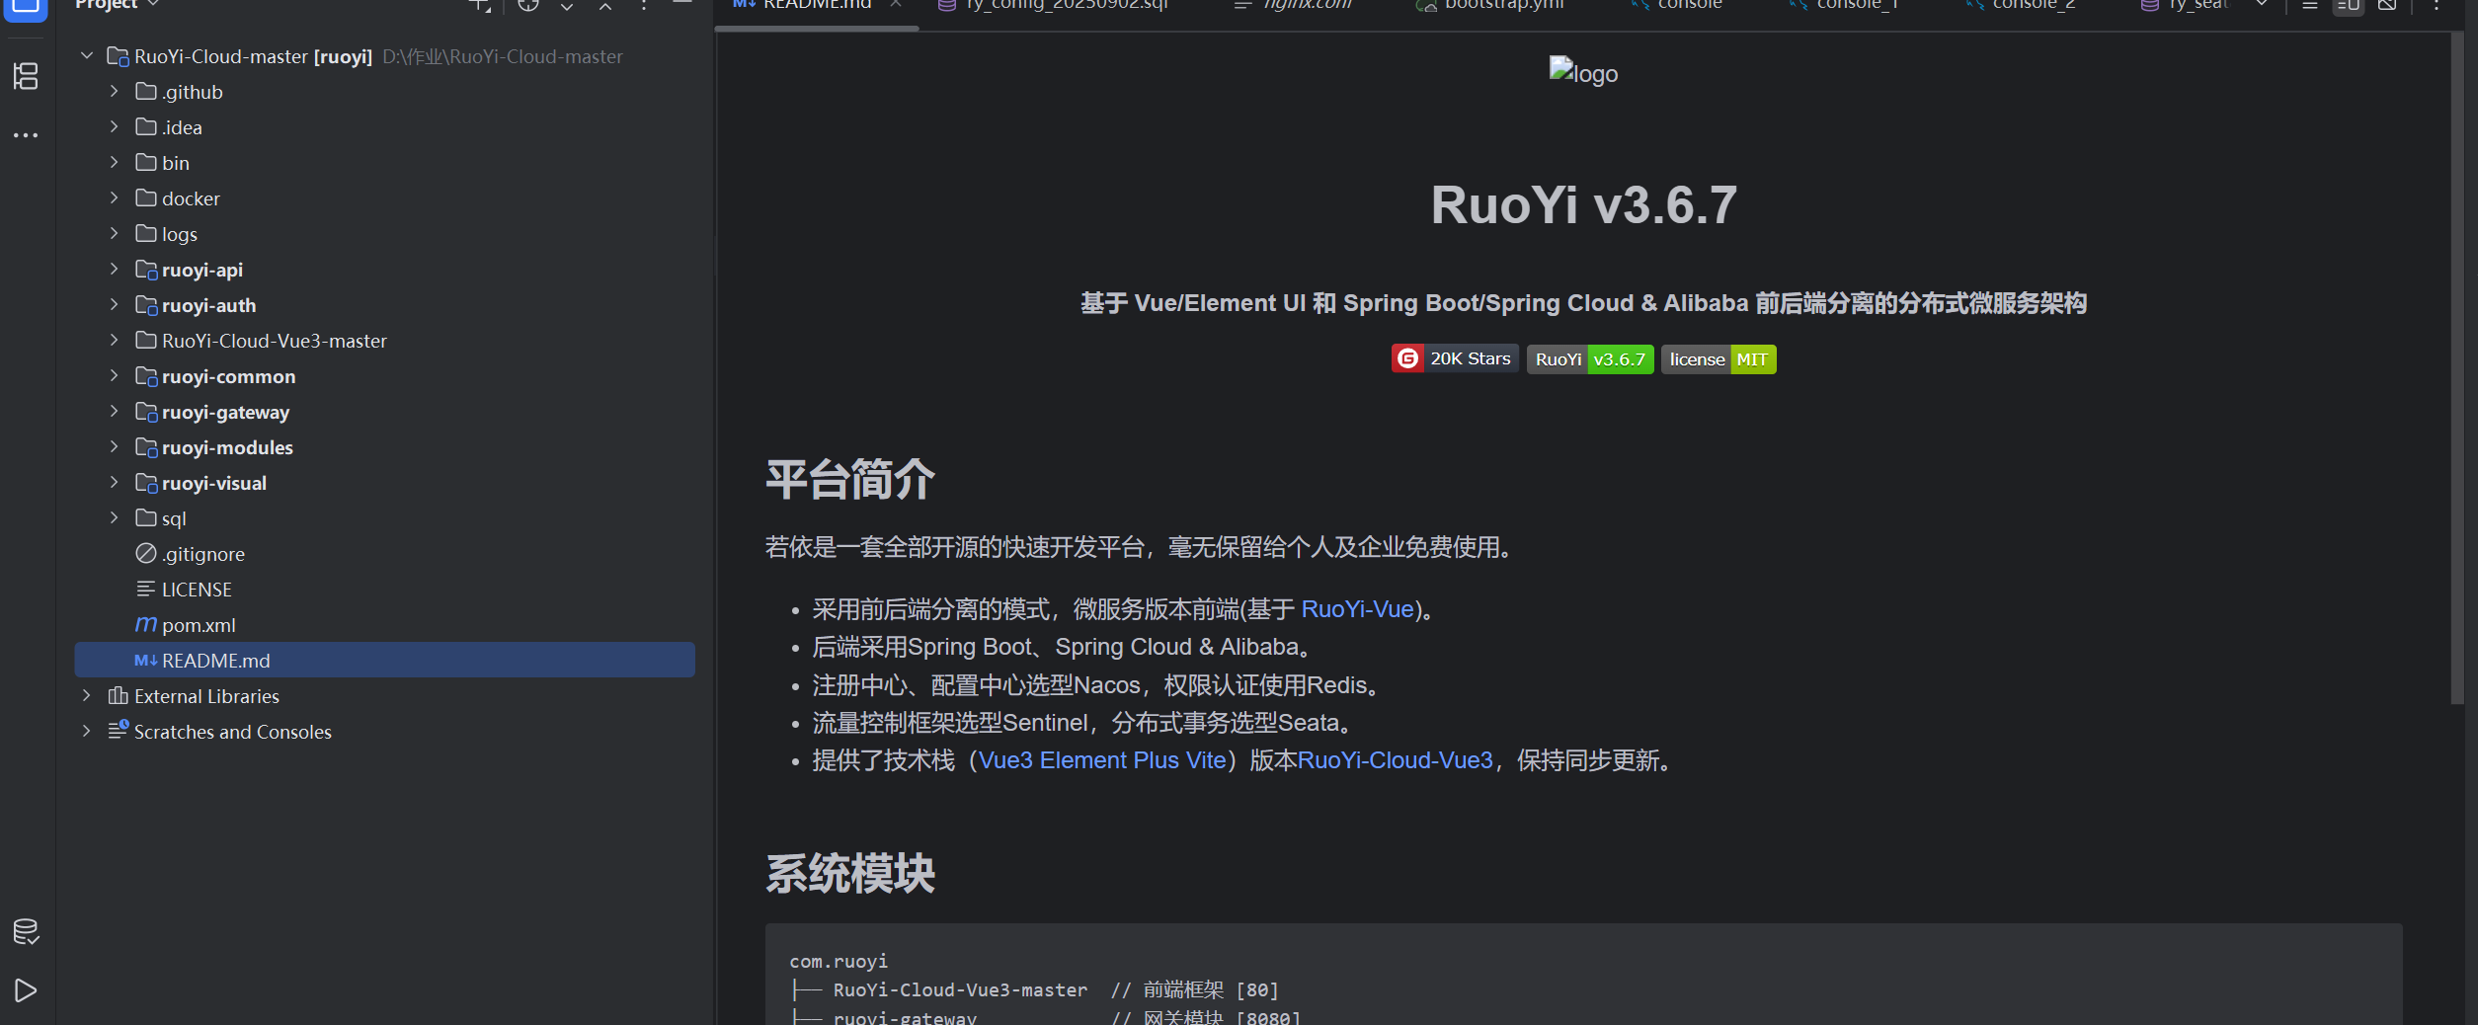This screenshot has width=2478, height=1025.
Task: Switch to editor-only view mode
Action: pyautogui.click(x=2310, y=5)
